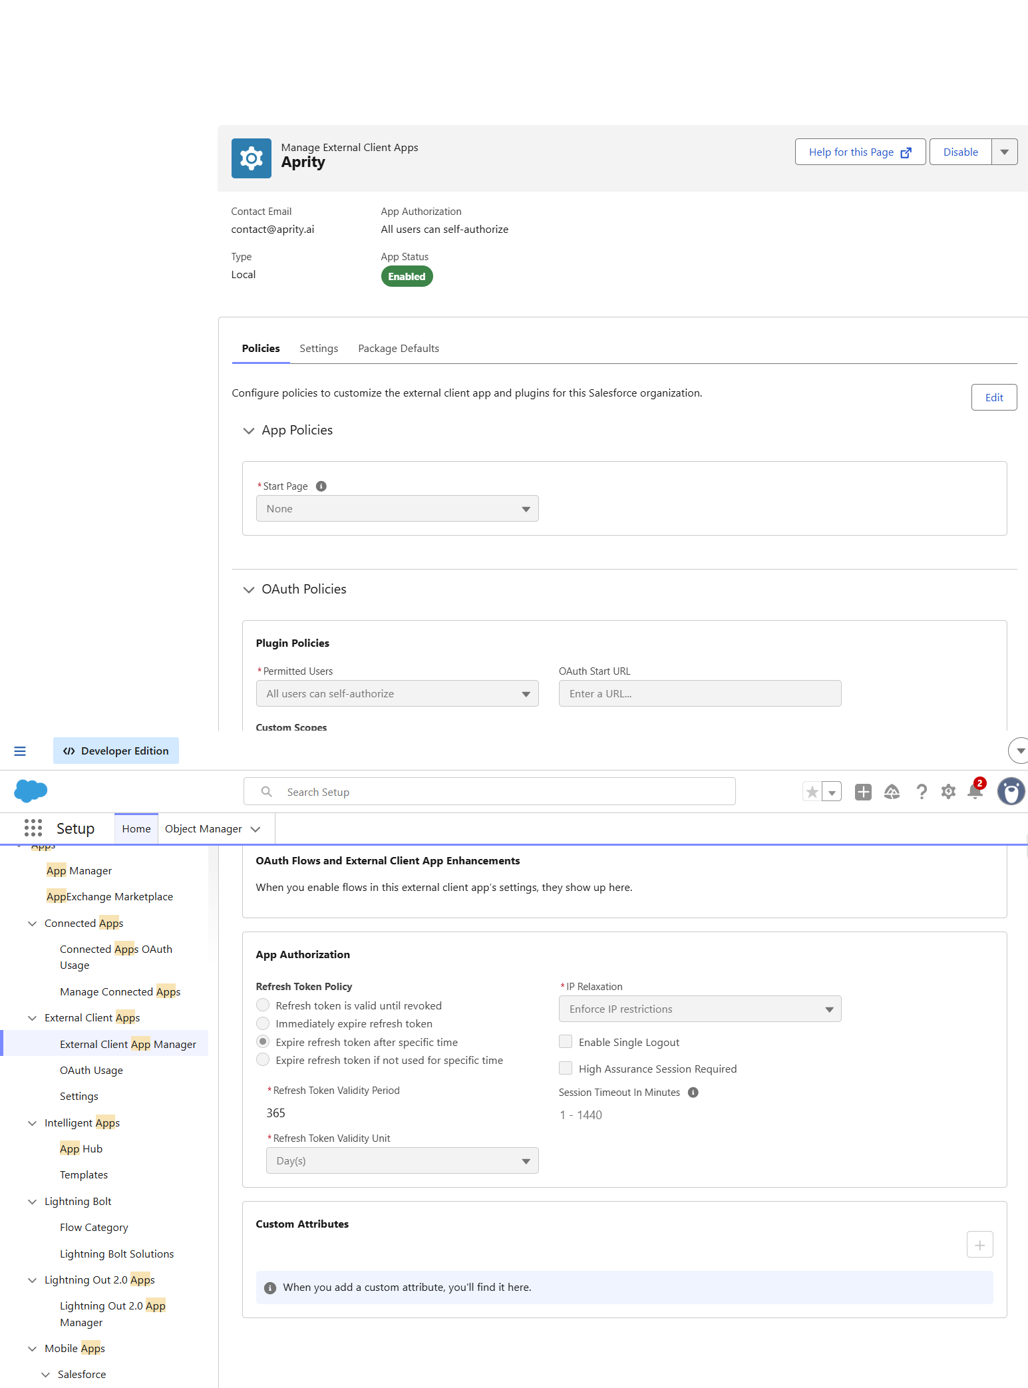This screenshot has width=1028, height=1388.
Task: Click the OAuth Start URL field
Action: [x=700, y=693]
